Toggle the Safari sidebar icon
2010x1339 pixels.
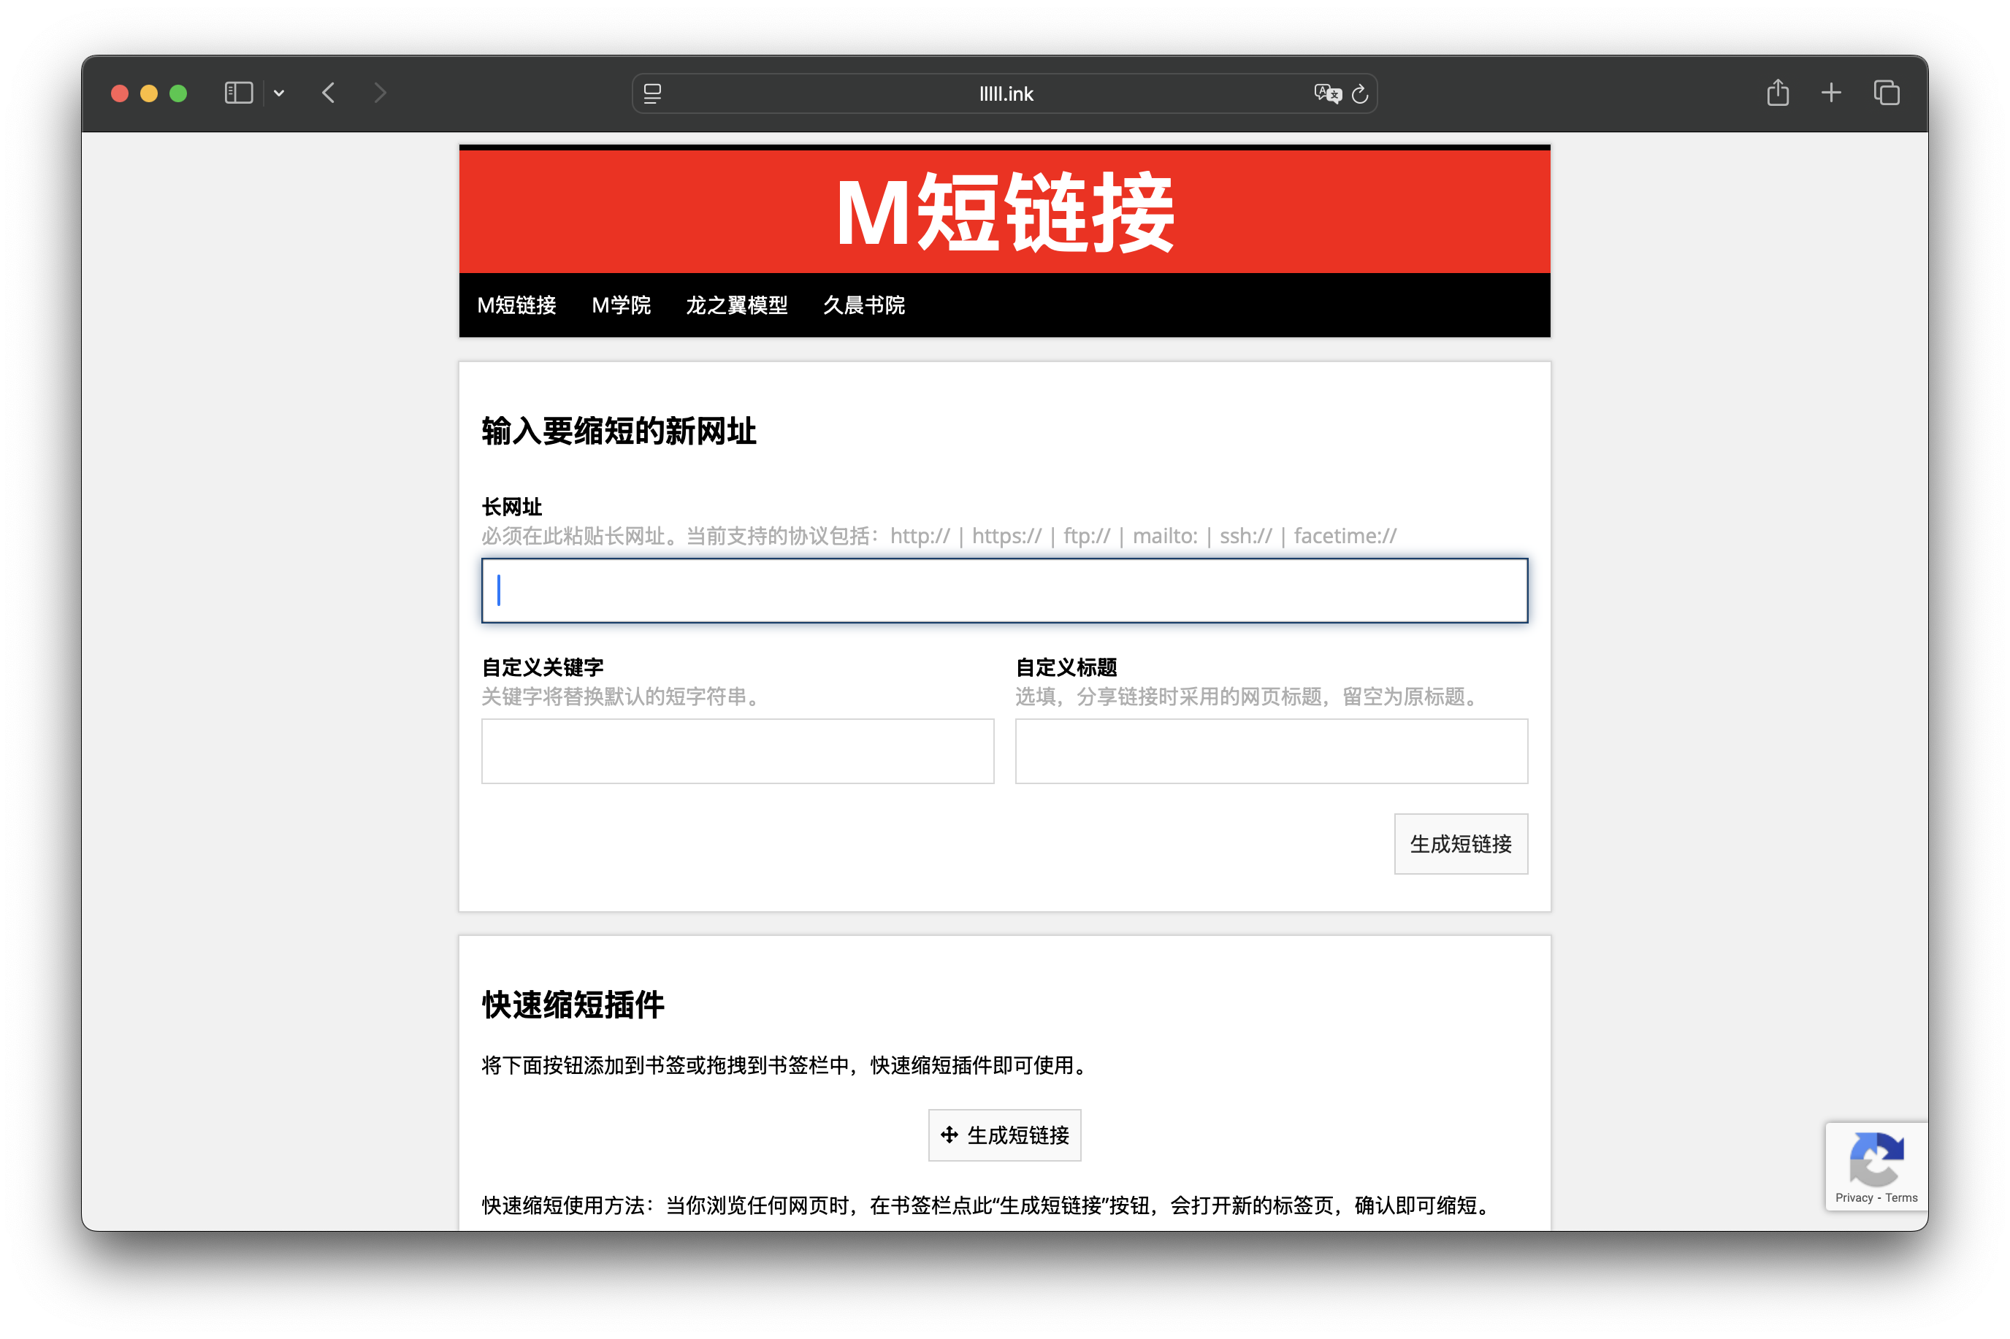pos(238,93)
